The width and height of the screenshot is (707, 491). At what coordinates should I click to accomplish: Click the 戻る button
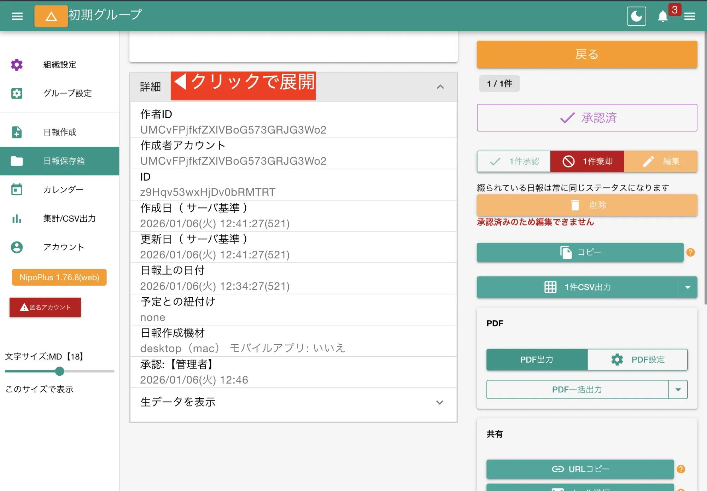coord(586,54)
